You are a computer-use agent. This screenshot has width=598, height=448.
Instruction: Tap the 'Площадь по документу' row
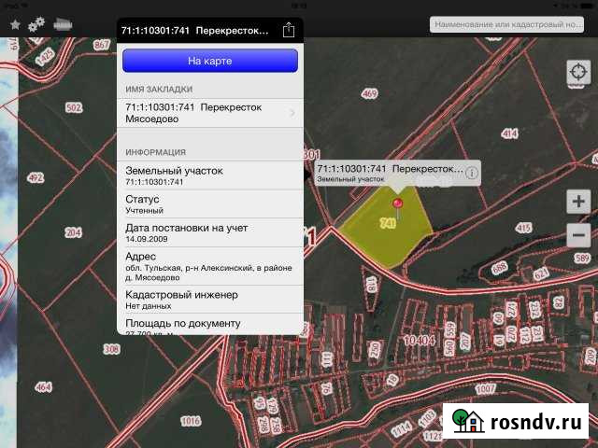point(212,324)
